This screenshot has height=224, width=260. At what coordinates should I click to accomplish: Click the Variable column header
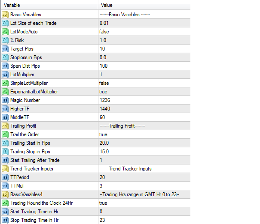(13, 5)
